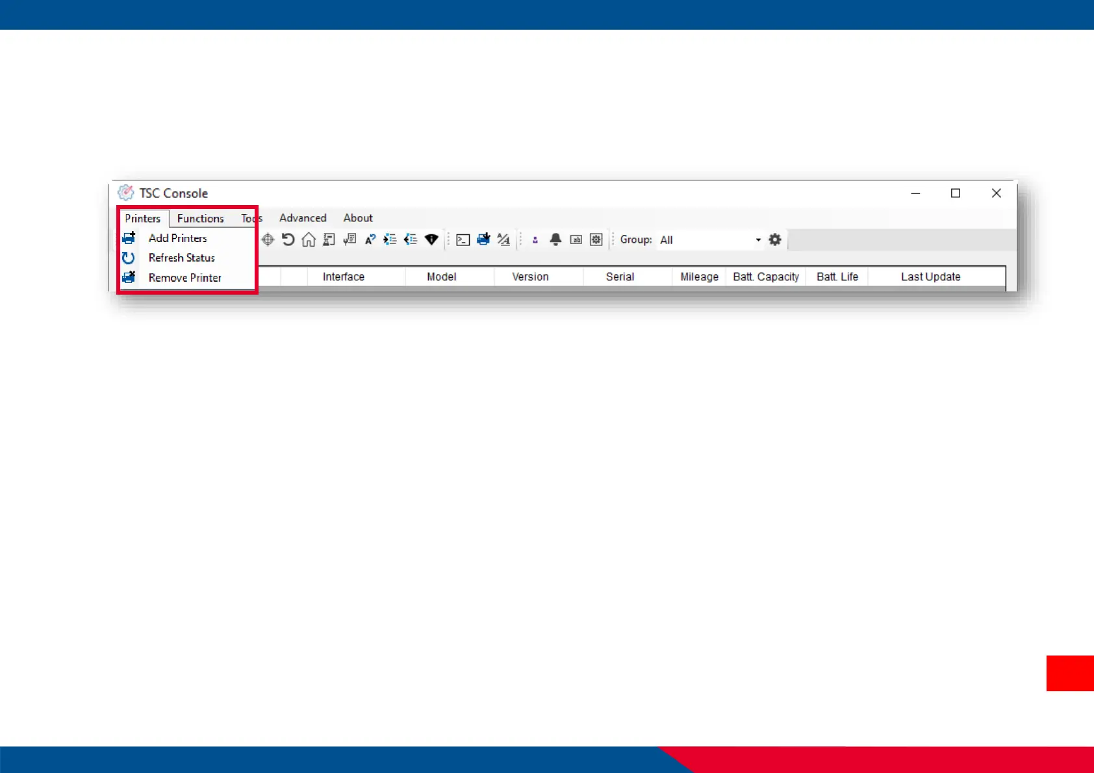This screenshot has width=1094, height=773.
Task: Click the home toolbar icon
Action: pyautogui.click(x=309, y=239)
